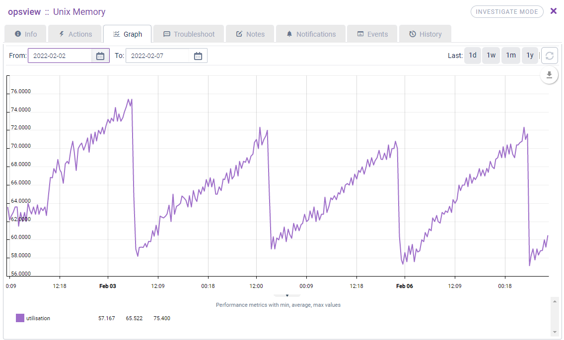Open the Troubleshoot tab
Viewport: 564px width, 340px height.
coord(189,34)
